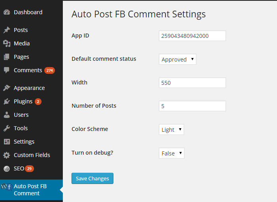Select the Auto Post FB Comment menu
277x202 pixels.
tap(31, 190)
